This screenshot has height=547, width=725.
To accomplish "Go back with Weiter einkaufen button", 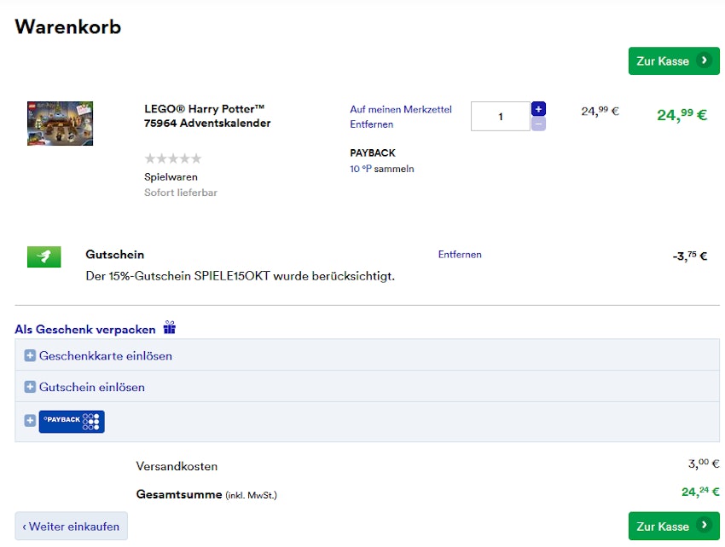I will [x=71, y=527].
